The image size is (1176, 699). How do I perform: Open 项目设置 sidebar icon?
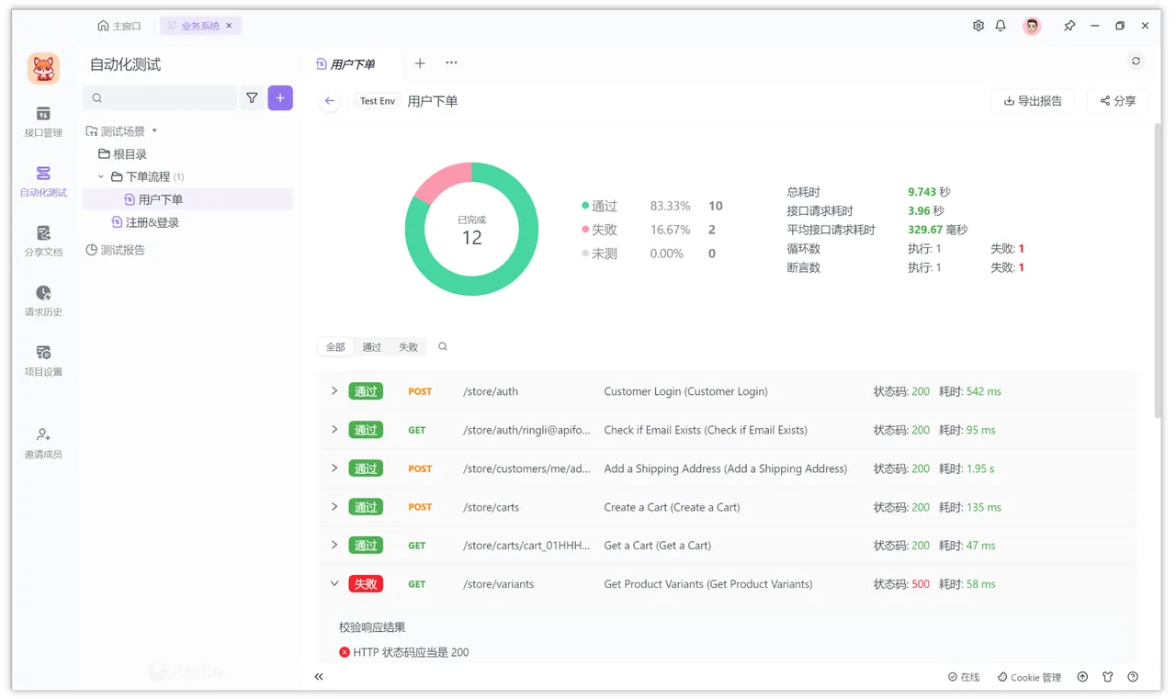click(x=43, y=361)
